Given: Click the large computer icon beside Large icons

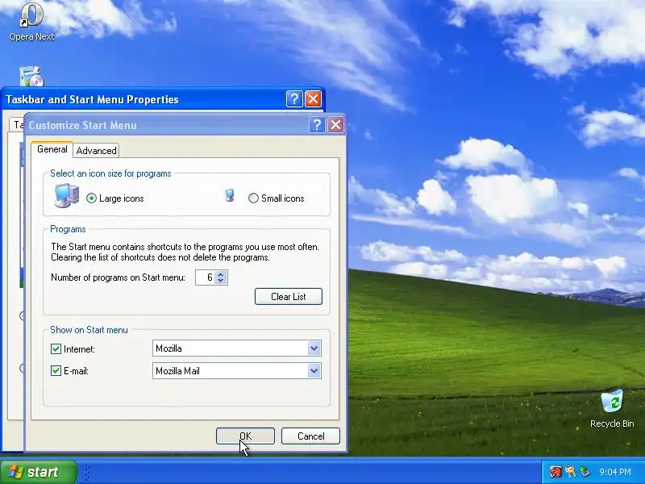Looking at the screenshot, I should tap(67, 195).
